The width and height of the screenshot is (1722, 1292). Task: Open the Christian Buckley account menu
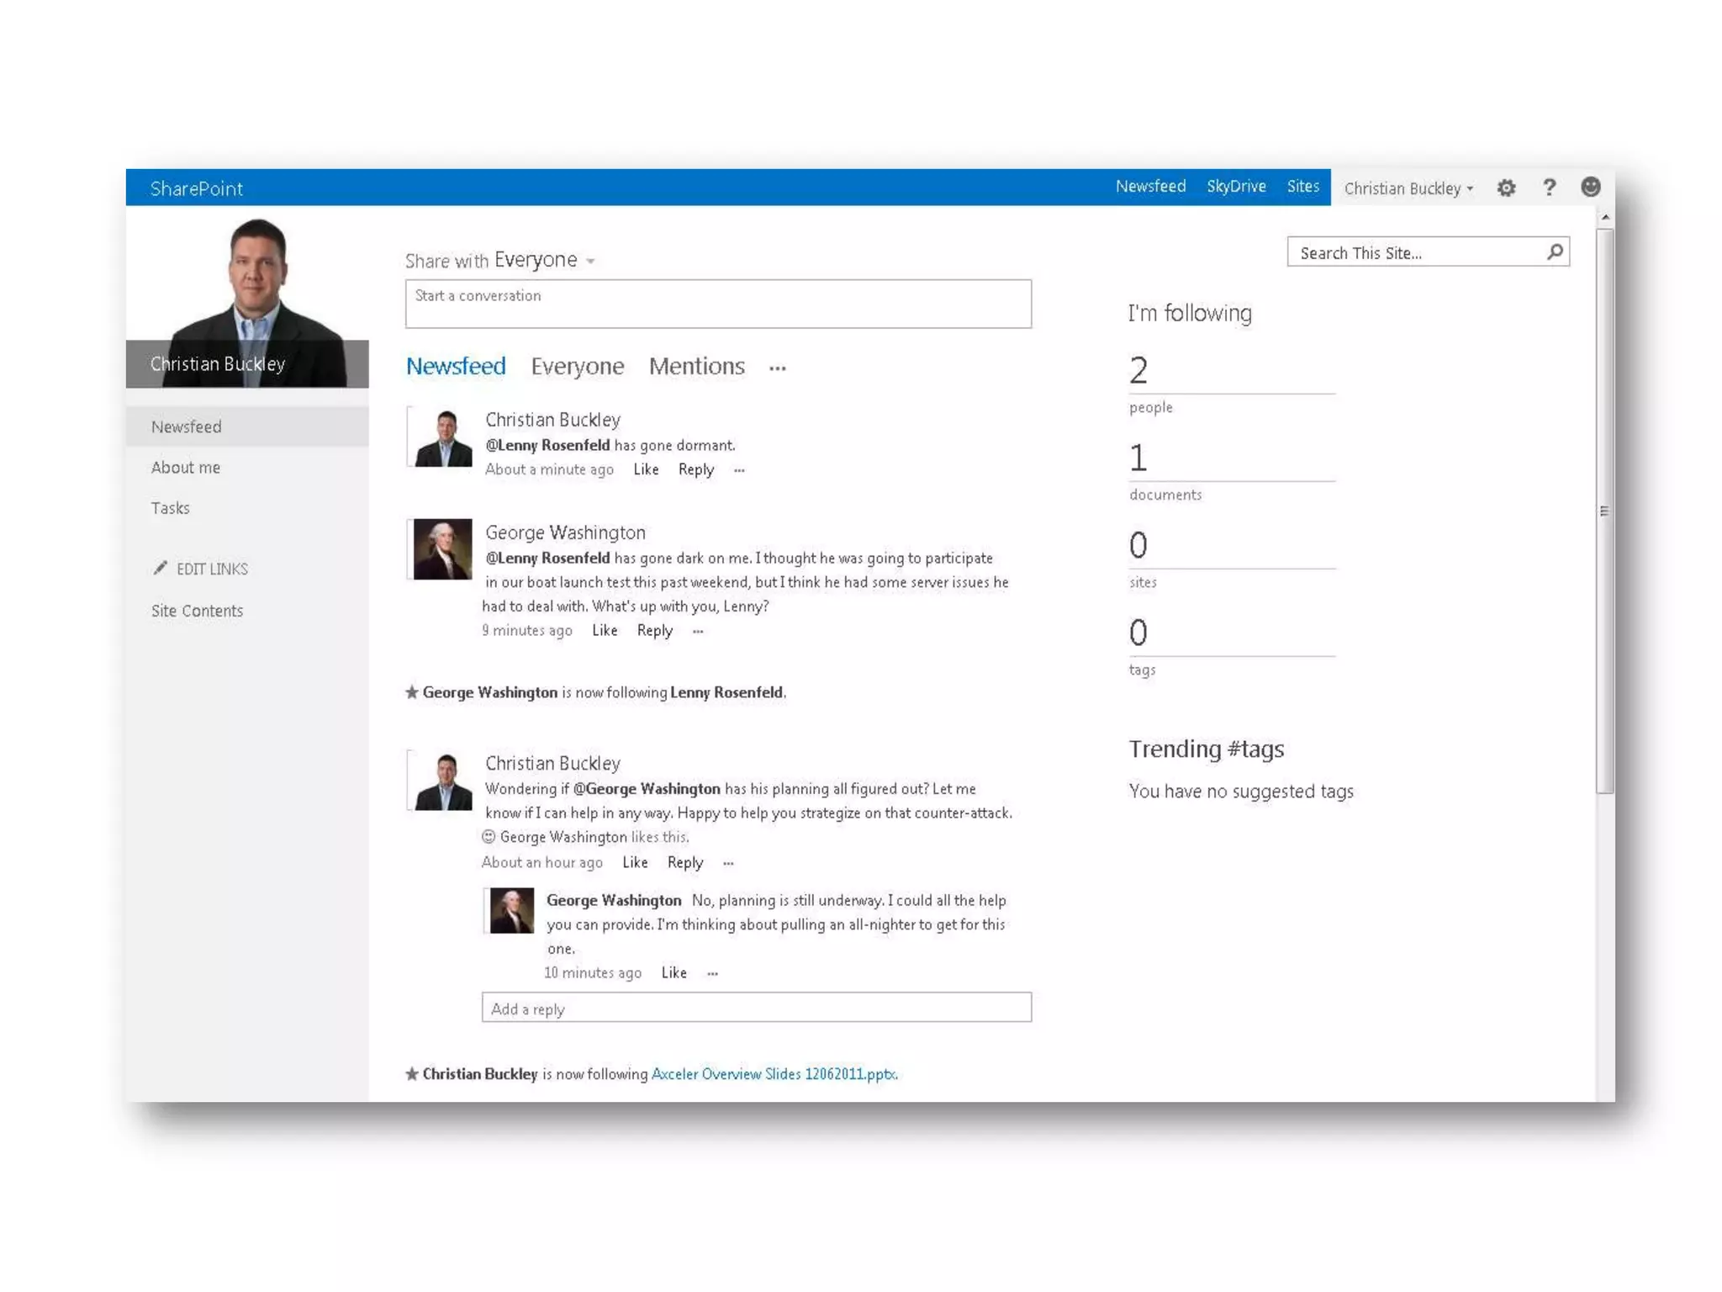coord(1408,188)
